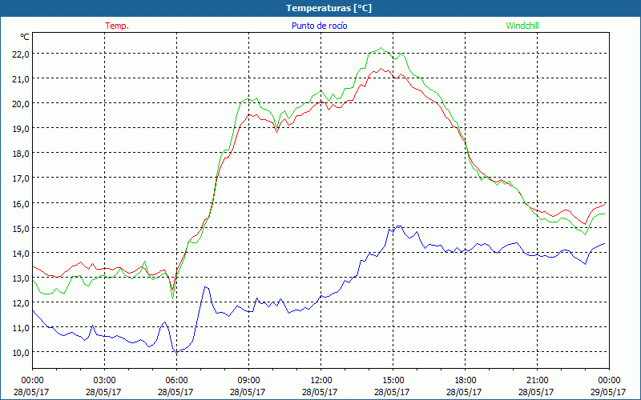This screenshot has width=641, height=400.
Task: Select the blue 'Punto de rocío' legend label
Action: (x=319, y=26)
